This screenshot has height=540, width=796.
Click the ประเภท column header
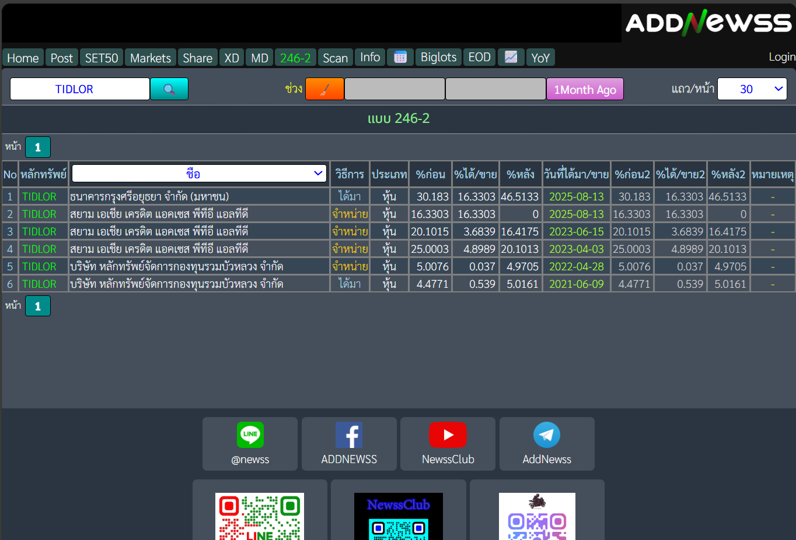[x=389, y=174]
